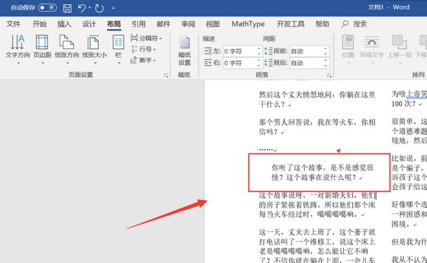Viewport: 427px width, 263px height.
Task: Click the paragraph starting 这一天，丈夫去上班了
Action: tap(317, 246)
